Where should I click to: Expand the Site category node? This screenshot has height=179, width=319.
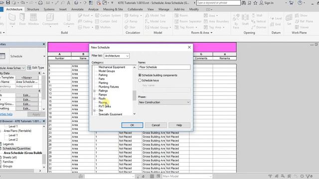point(94,110)
